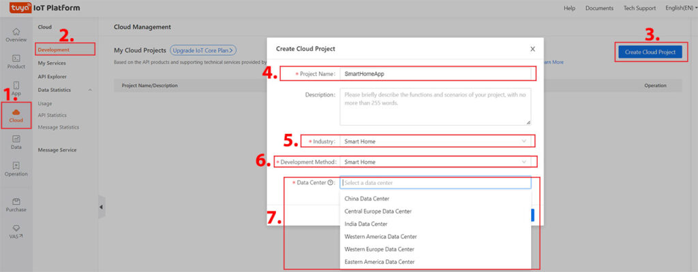Click the Data Center help question icon
The height and width of the screenshot is (272, 698).
(x=331, y=183)
